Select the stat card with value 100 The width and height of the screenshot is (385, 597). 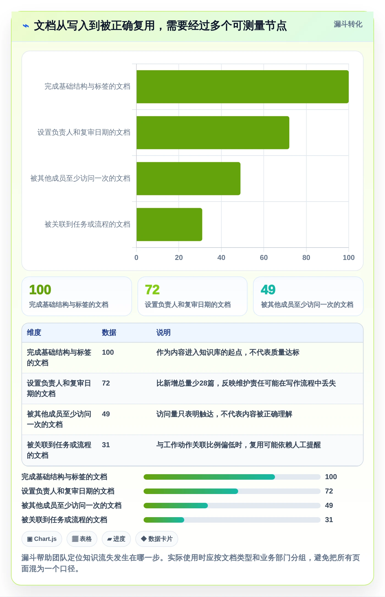coord(77,296)
